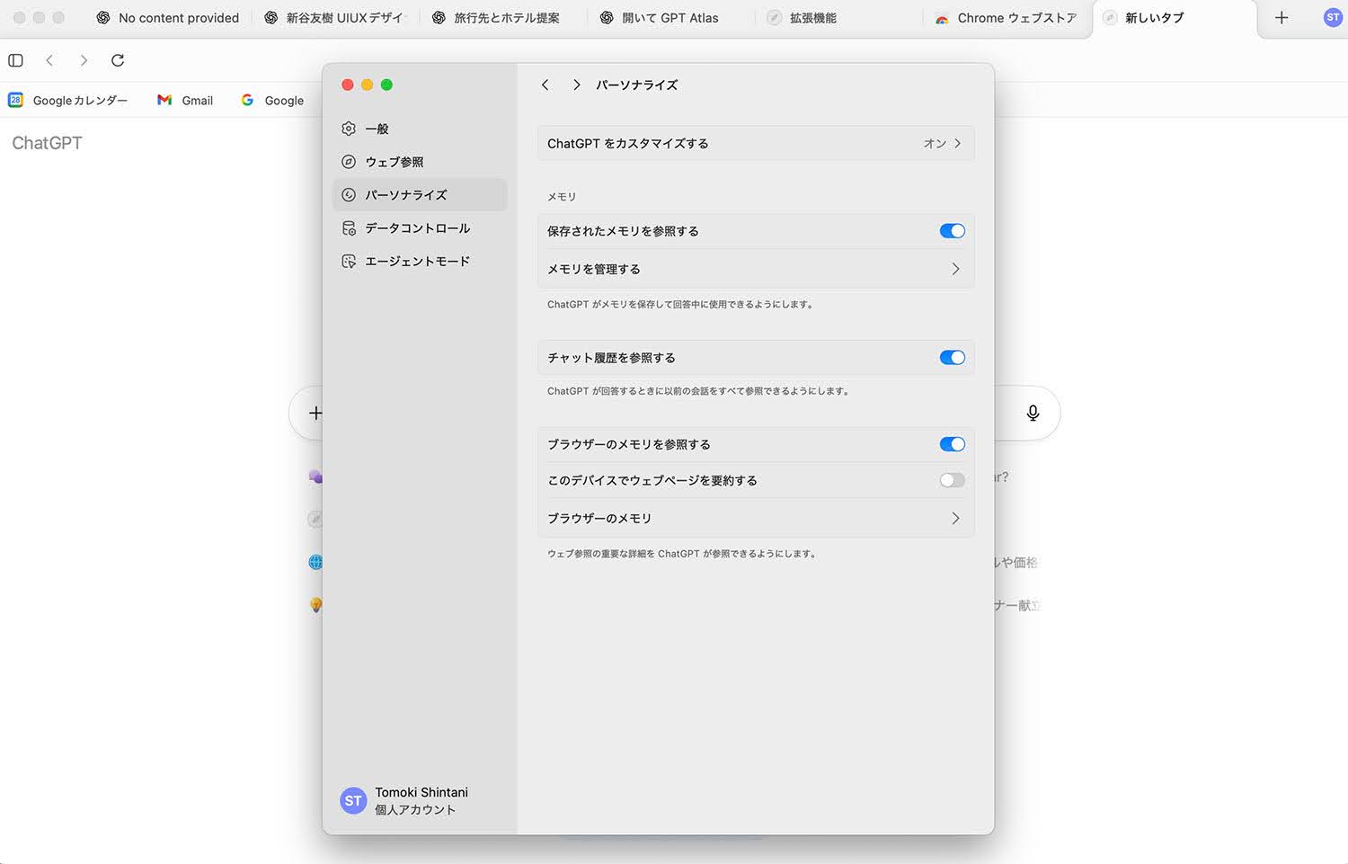The height and width of the screenshot is (864, 1348).
Task: Reload the page with the refresh icon
Action: click(118, 60)
